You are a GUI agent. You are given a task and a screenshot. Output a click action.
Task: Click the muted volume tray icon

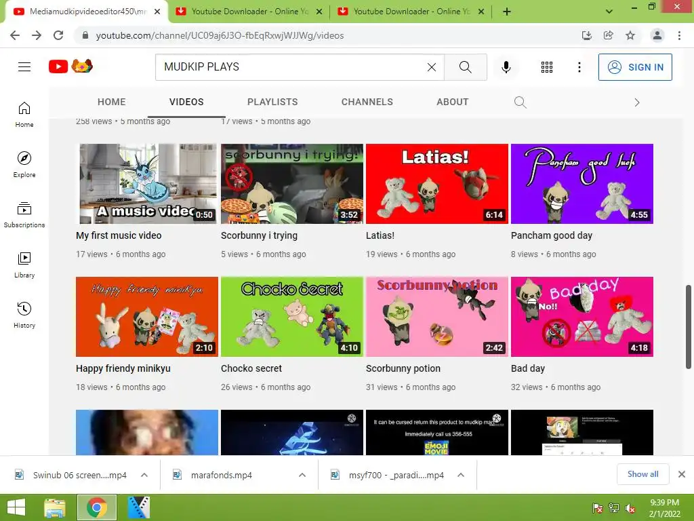(630, 508)
